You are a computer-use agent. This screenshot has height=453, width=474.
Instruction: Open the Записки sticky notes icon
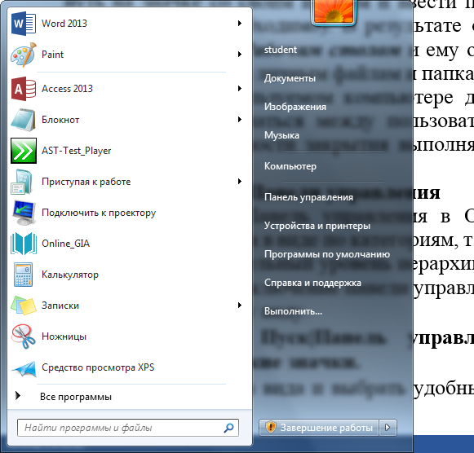pos(24,306)
